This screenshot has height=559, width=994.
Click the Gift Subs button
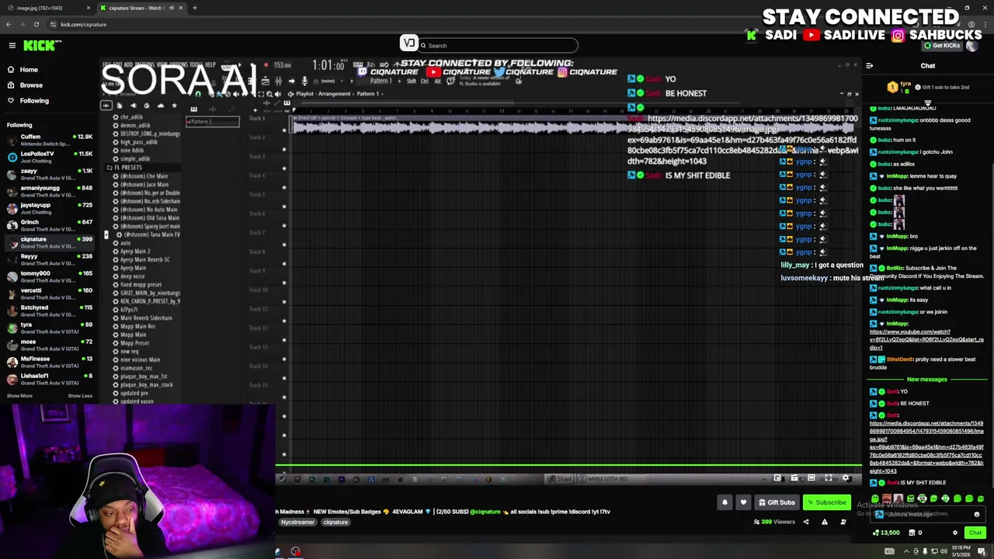[x=776, y=502]
